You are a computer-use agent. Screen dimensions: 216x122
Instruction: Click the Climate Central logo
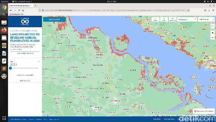tap(25, 21)
